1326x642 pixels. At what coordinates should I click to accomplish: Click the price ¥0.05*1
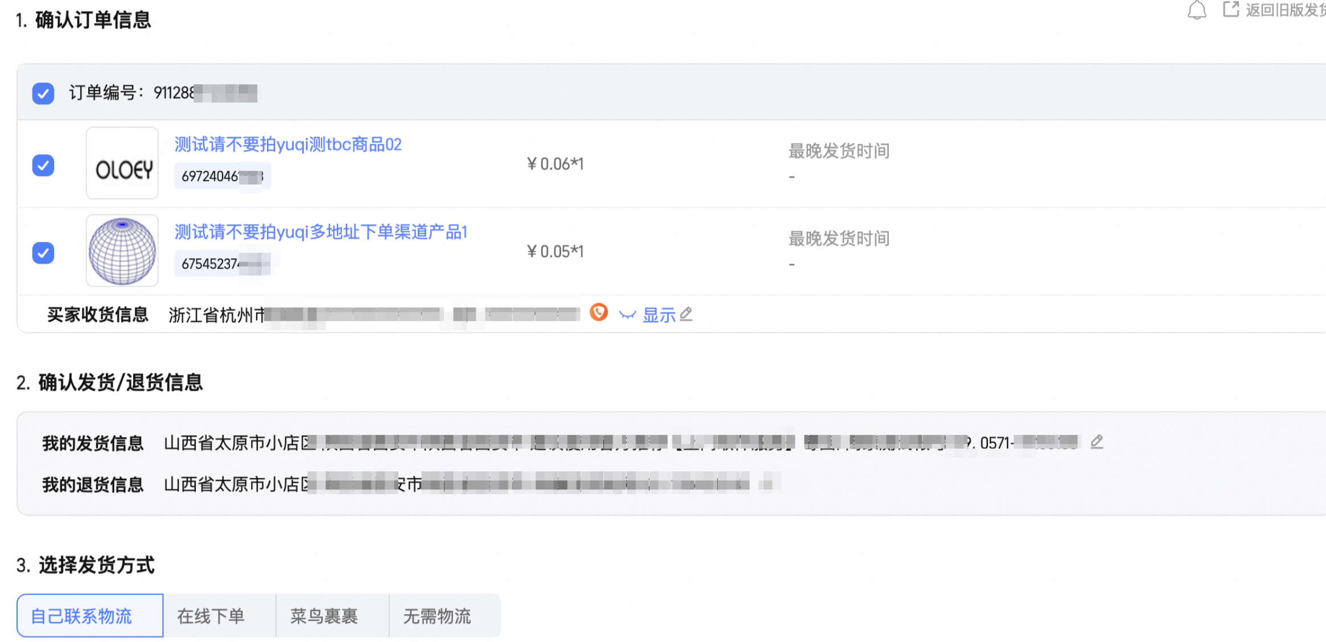[x=555, y=252]
